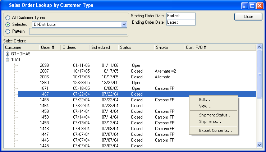
Task: Collapse the 1070 customer node
Action: pos(8,60)
